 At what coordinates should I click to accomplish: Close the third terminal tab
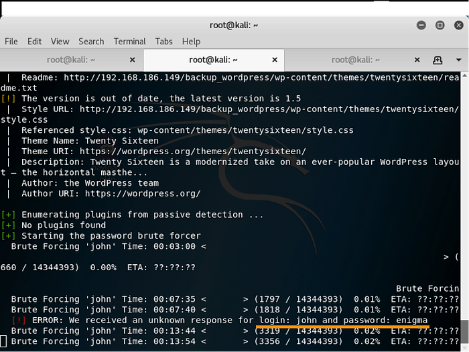[x=419, y=60]
